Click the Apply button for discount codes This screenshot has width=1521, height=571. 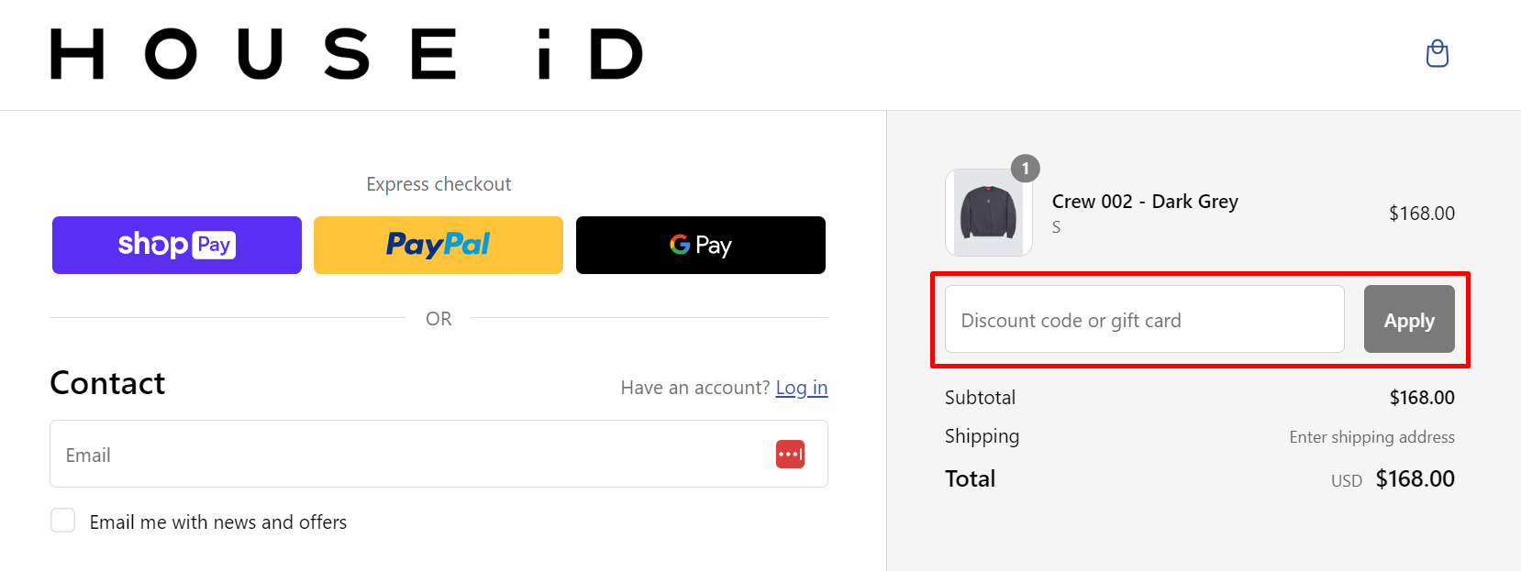pyautogui.click(x=1408, y=319)
